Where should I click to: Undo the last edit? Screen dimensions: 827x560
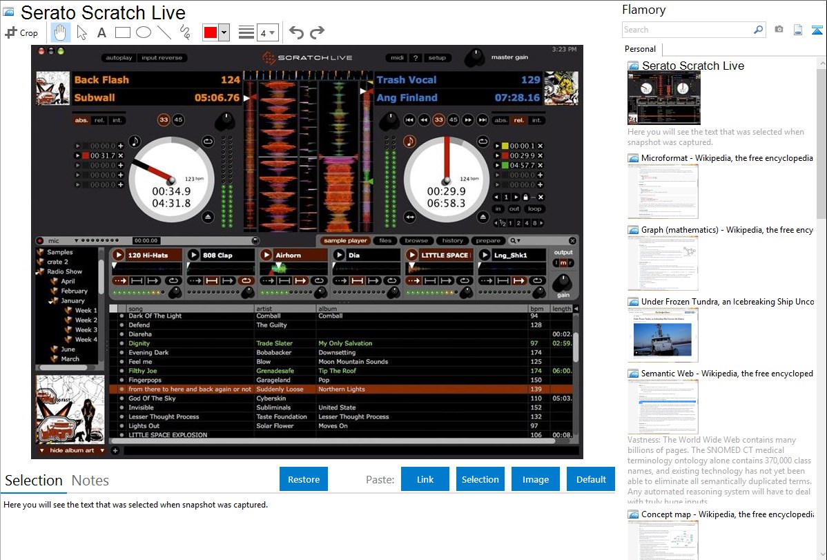[x=296, y=32]
